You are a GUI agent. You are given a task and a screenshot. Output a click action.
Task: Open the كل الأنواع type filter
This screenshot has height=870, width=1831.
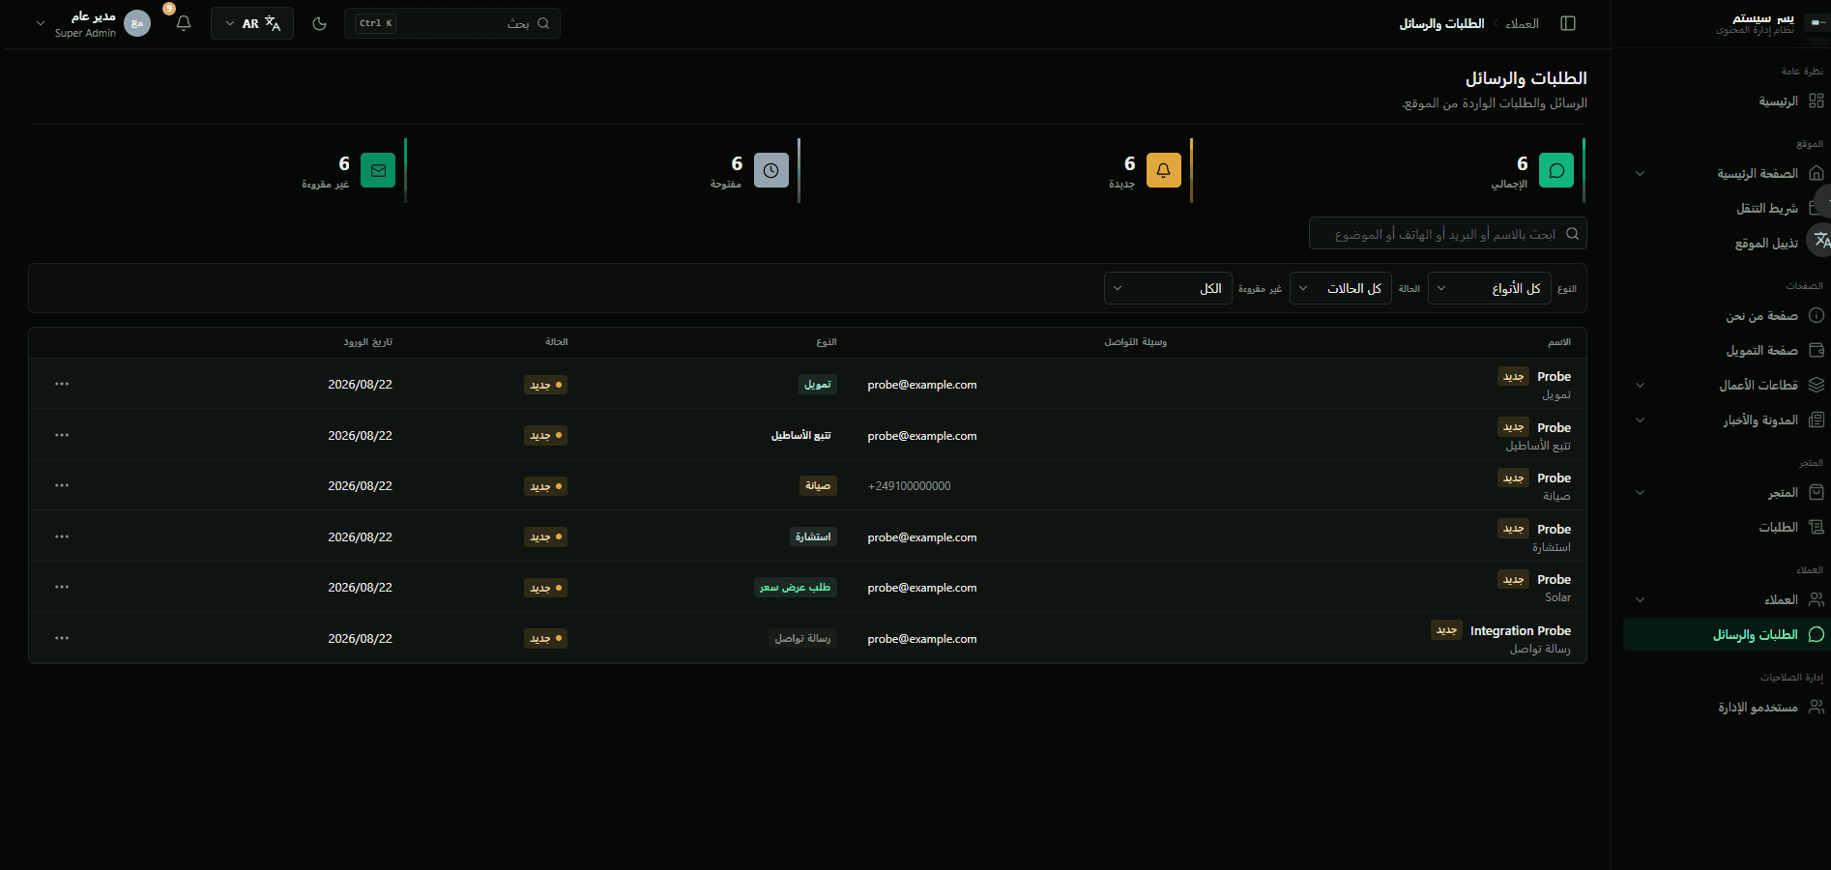1490,288
